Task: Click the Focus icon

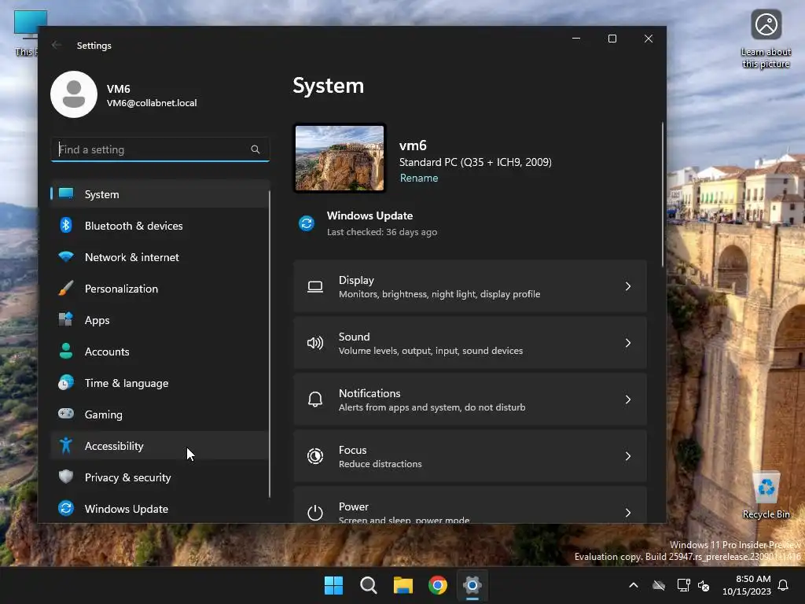Action: tap(315, 456)
